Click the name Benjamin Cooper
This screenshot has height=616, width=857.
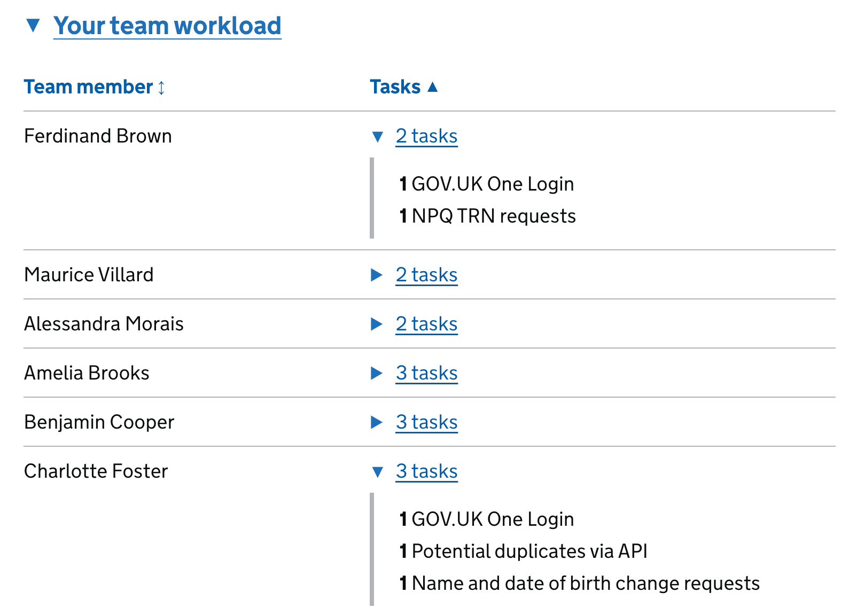(x=99, y=422)
